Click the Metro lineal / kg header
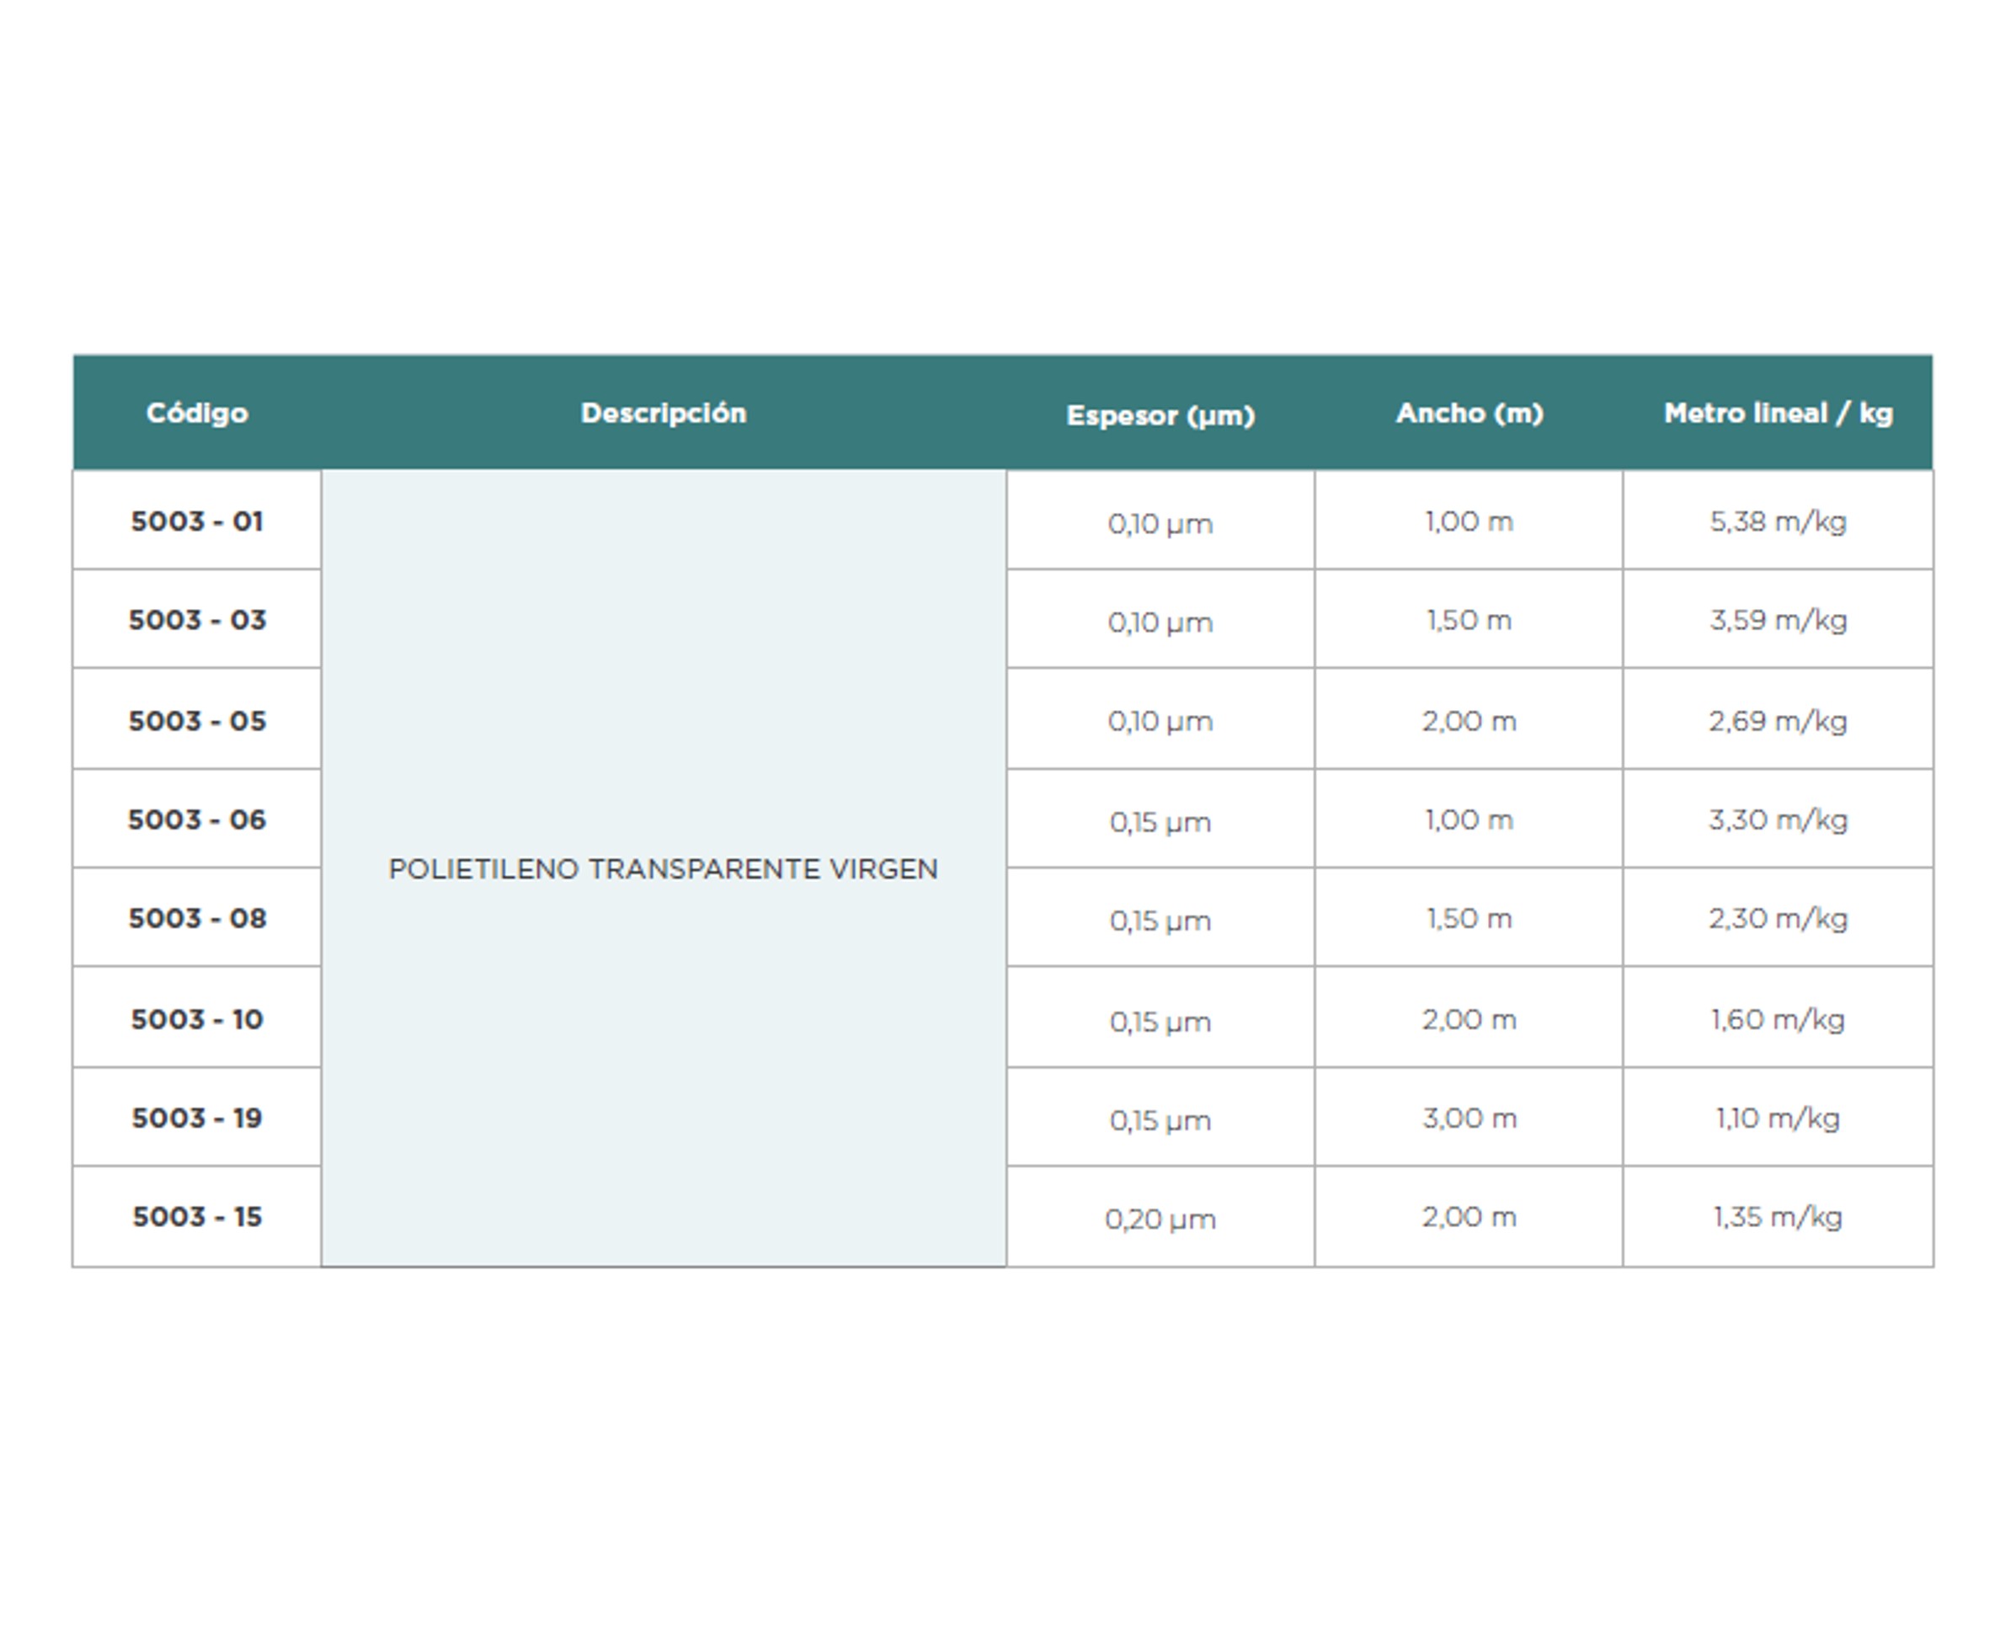Image resolution: width=2016 pixels, height=1634 pixels. click(1777, 414)
